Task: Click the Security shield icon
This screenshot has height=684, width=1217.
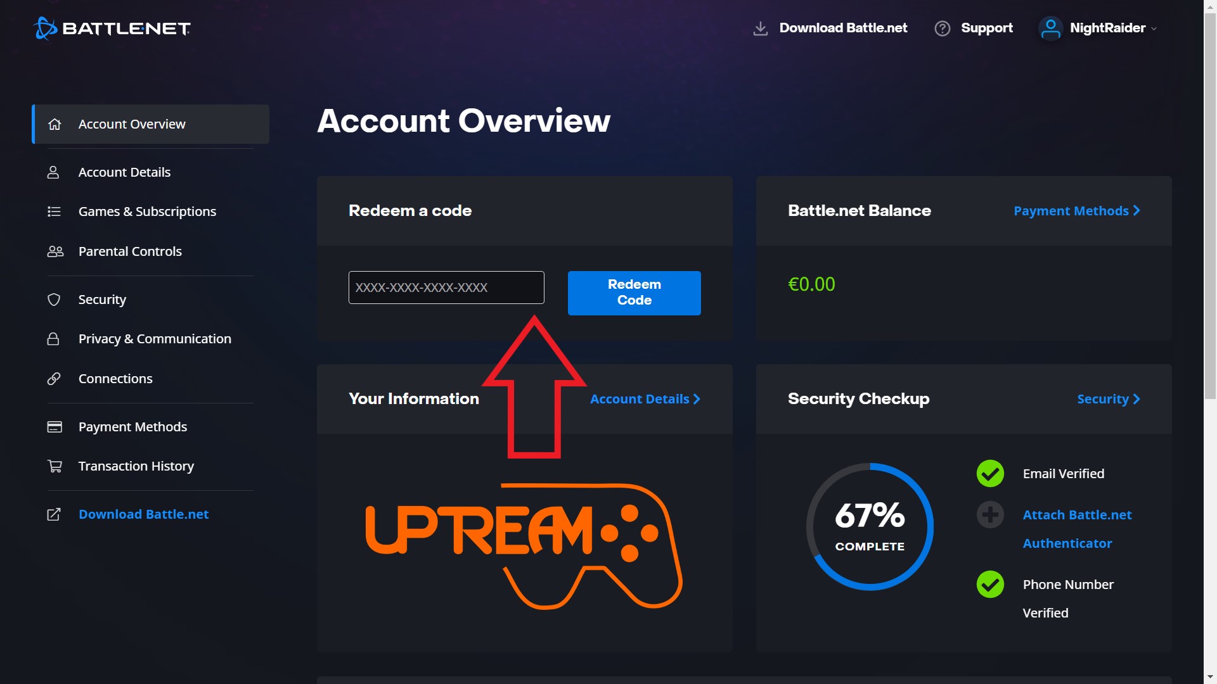Action: 55,299
